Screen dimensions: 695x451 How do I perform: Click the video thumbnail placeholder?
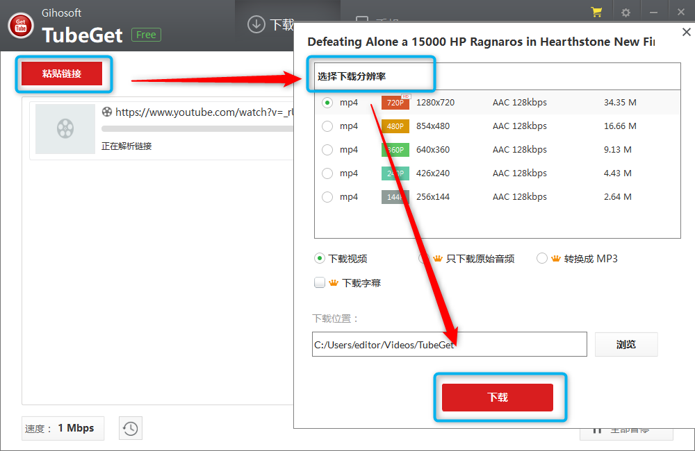tap(65, 129)
